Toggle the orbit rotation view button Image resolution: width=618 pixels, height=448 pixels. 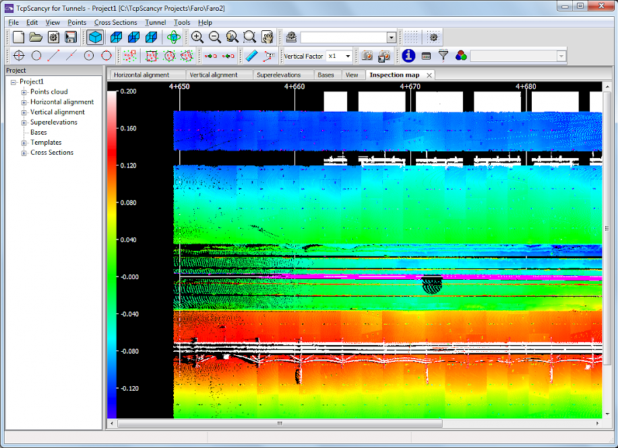173,37
